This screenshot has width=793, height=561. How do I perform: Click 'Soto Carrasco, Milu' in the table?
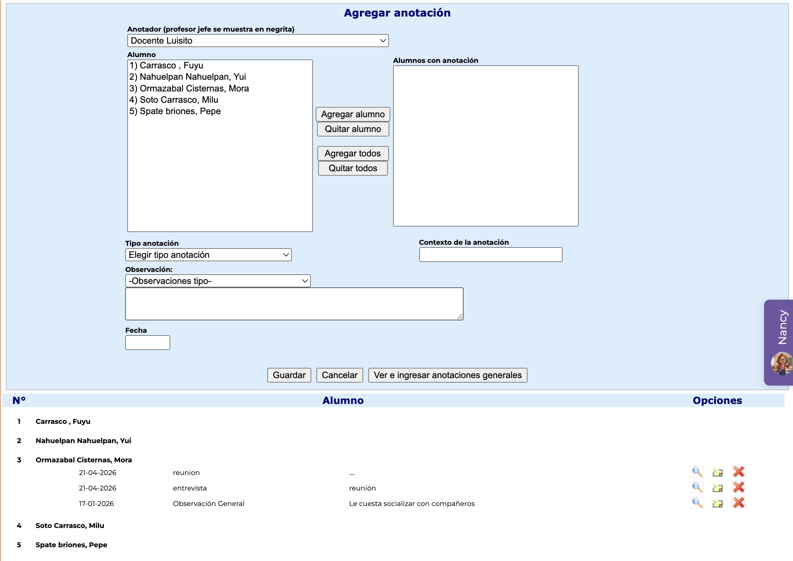70,526
